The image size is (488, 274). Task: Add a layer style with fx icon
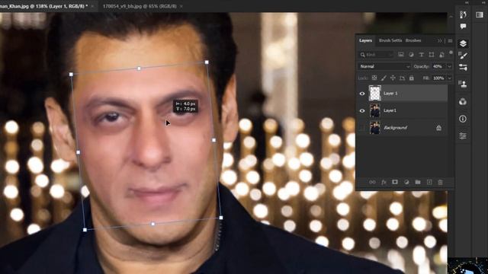tap(384, 183)
